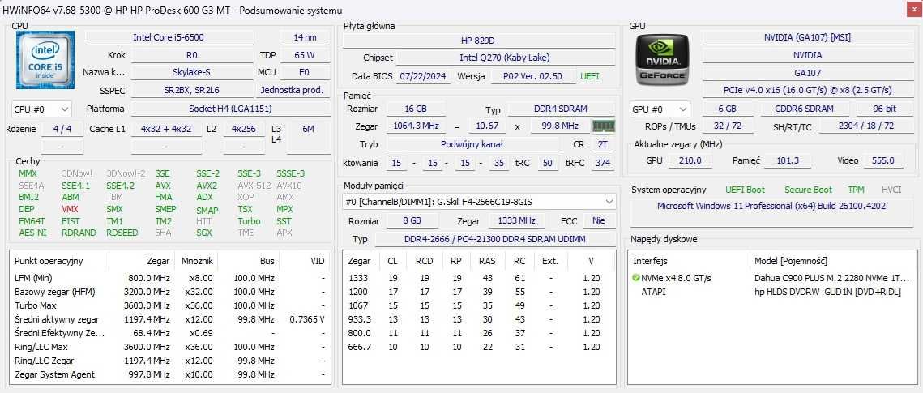Click the LFM (Min) operating point row
Screen dimensions: 923x393
coord(169,278)
